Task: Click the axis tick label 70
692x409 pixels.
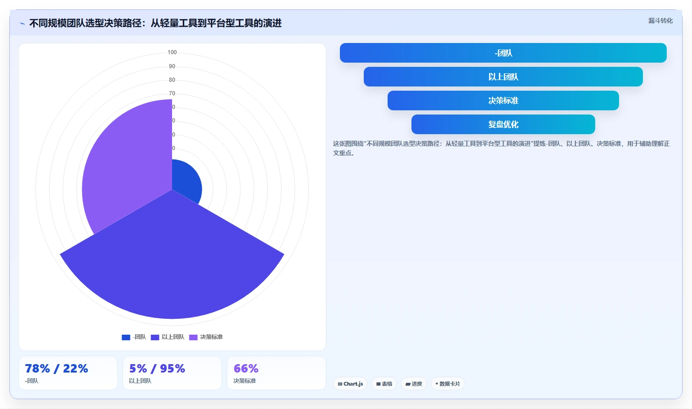Action: [x=172, y=93]
